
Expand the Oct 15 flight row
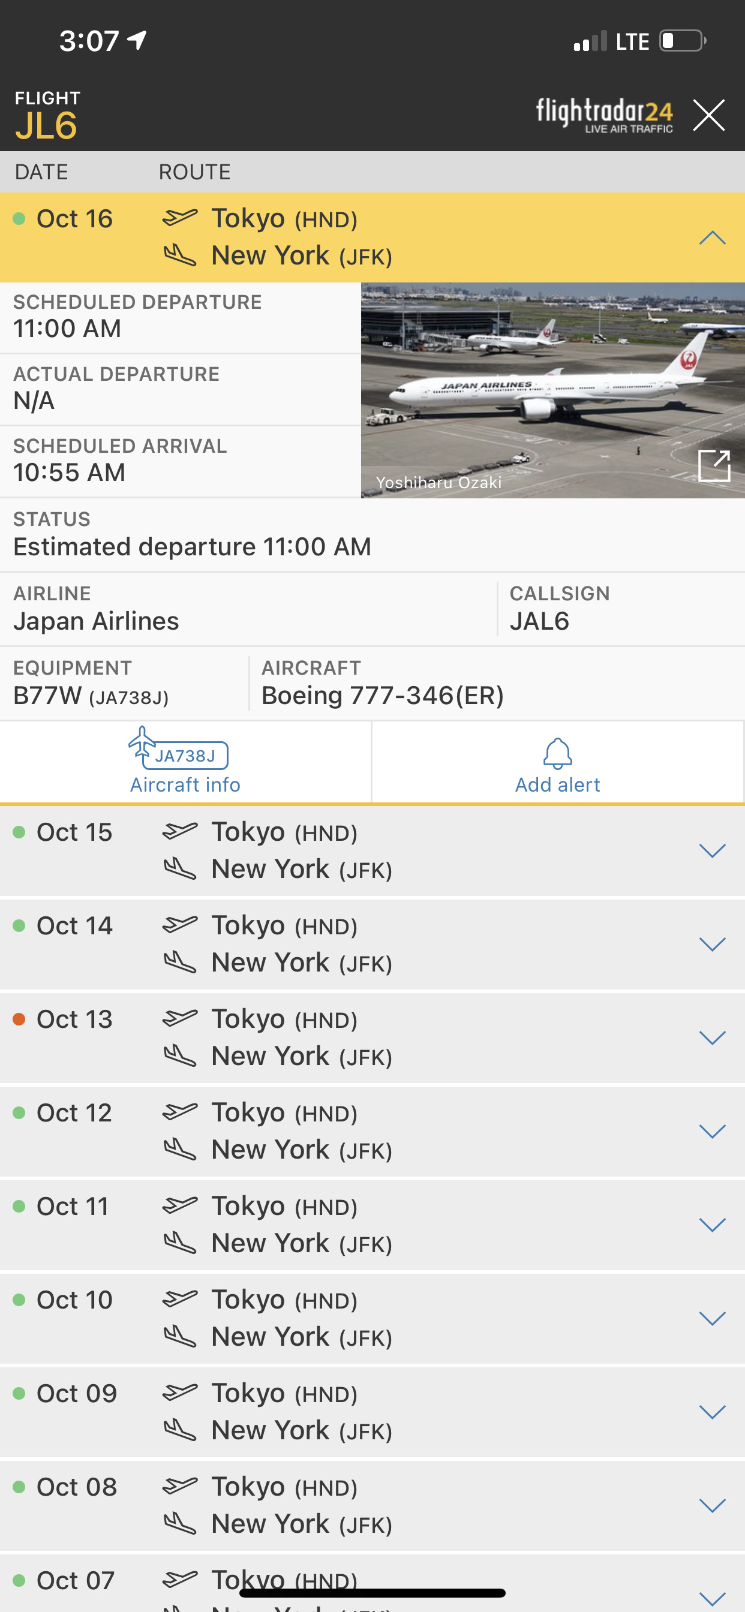(712, 851)
